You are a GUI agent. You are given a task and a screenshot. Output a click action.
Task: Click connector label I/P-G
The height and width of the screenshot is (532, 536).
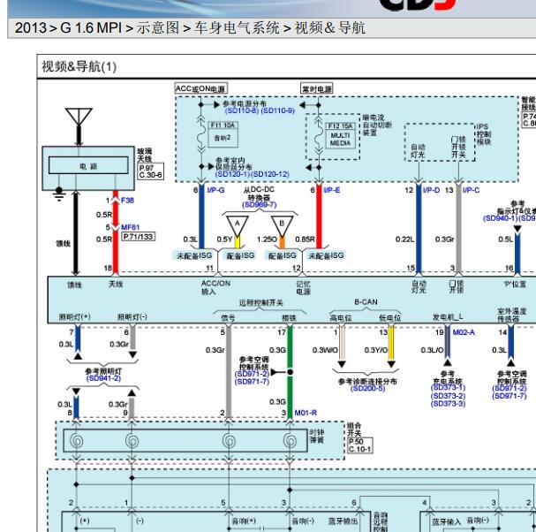(x=215, y=190)
